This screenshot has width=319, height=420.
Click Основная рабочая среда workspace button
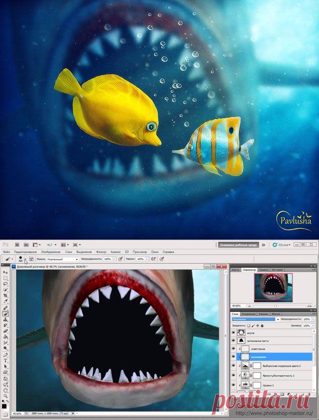tap(238, 245)
